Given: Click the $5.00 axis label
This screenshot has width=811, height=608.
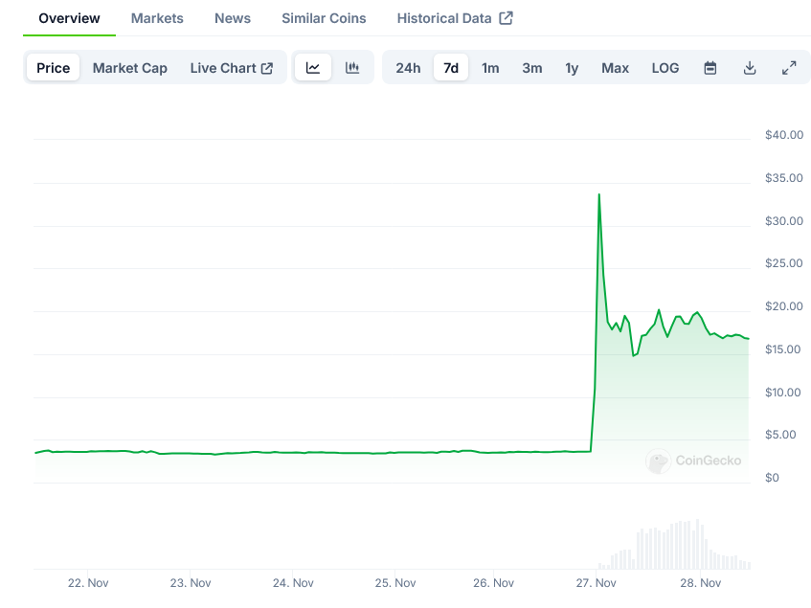Looking at the screenshot, I should point(780,435).
